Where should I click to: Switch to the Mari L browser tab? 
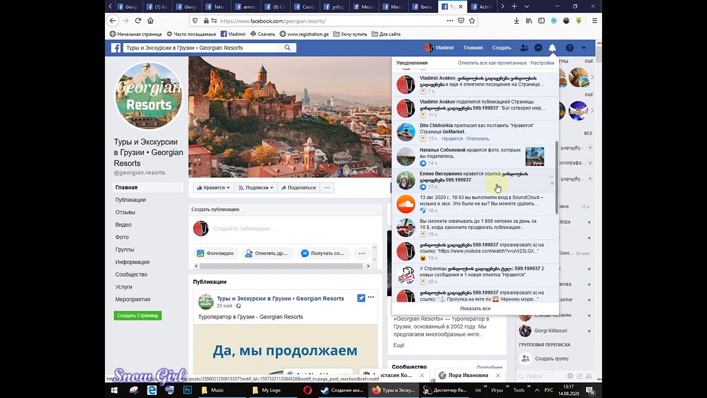point(394,7)
